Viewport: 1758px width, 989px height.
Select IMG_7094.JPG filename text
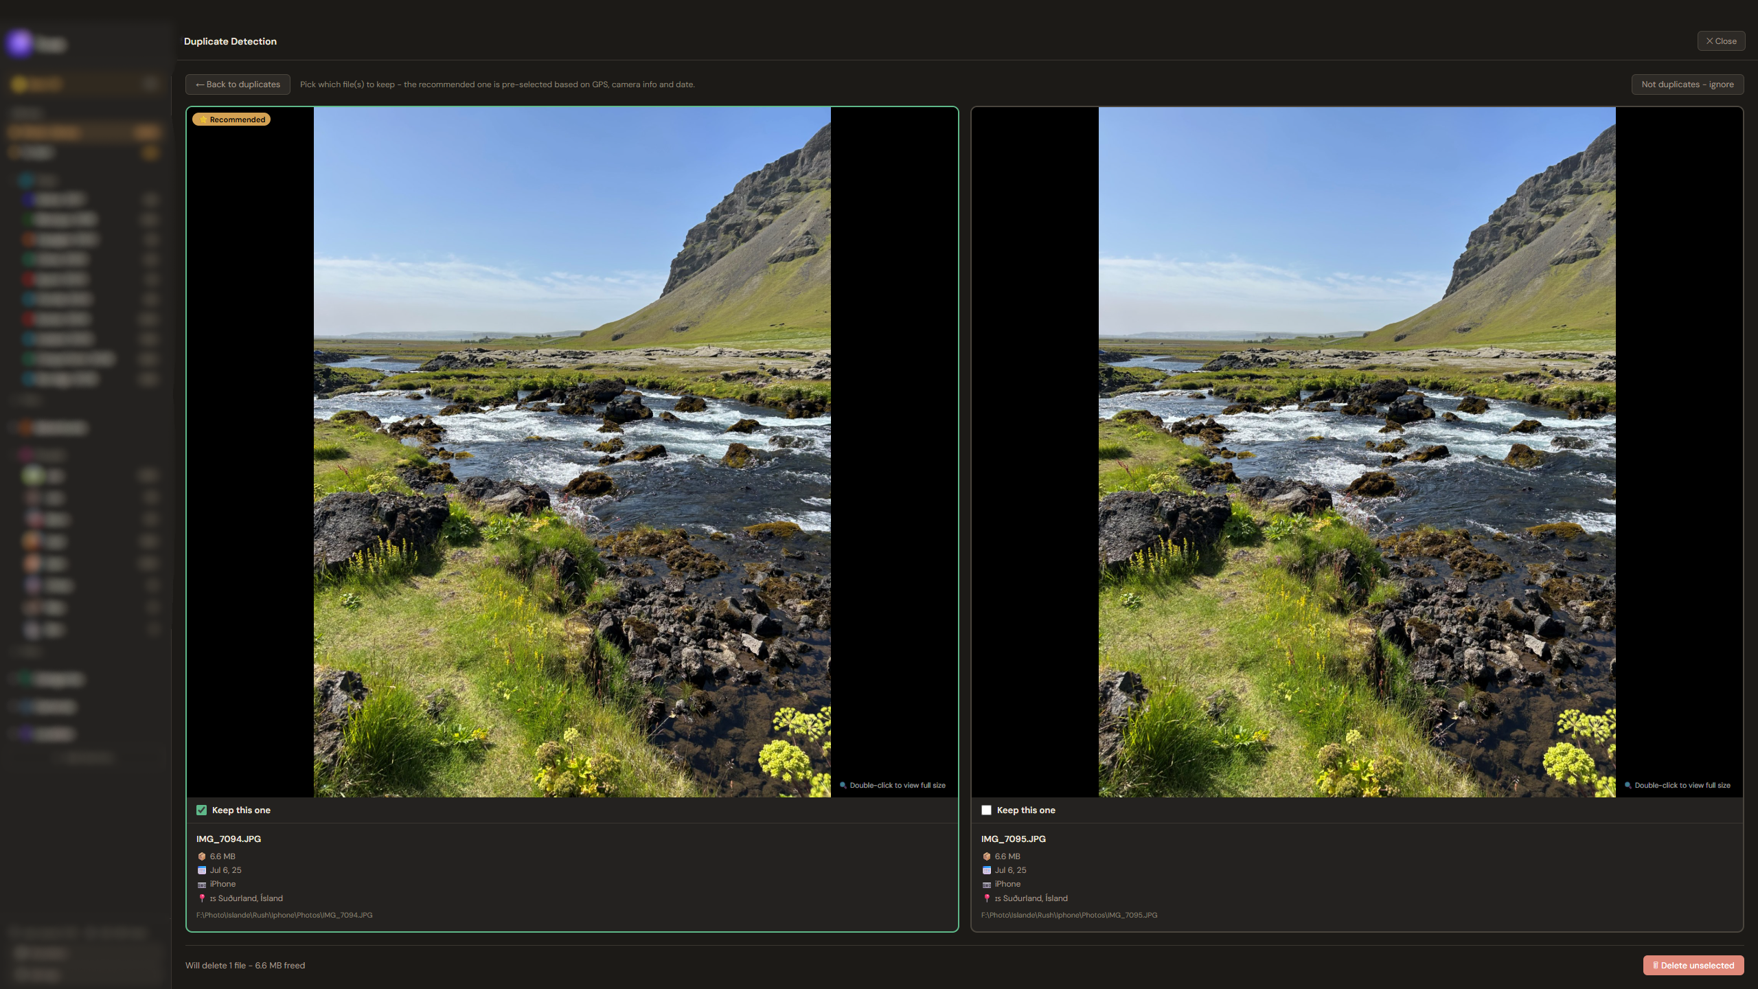(229, 839)
